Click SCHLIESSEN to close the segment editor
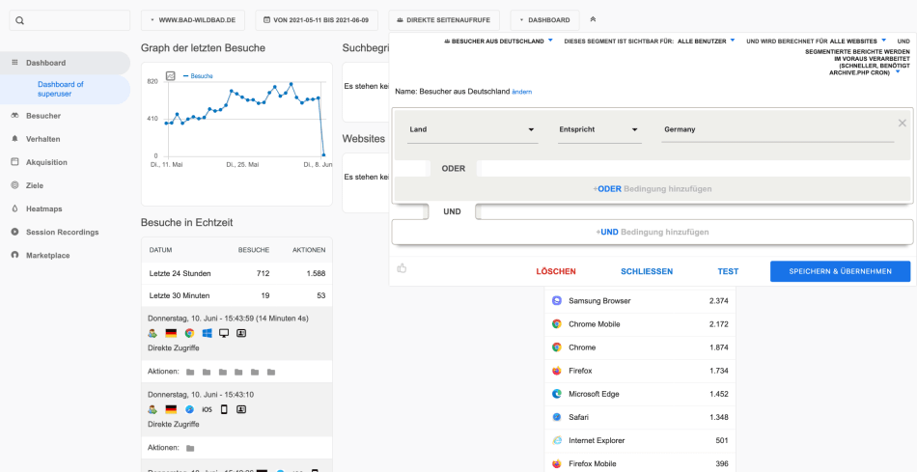Image resolution: width=917 pixels, height=472 pixels. (x=647, y=271)
